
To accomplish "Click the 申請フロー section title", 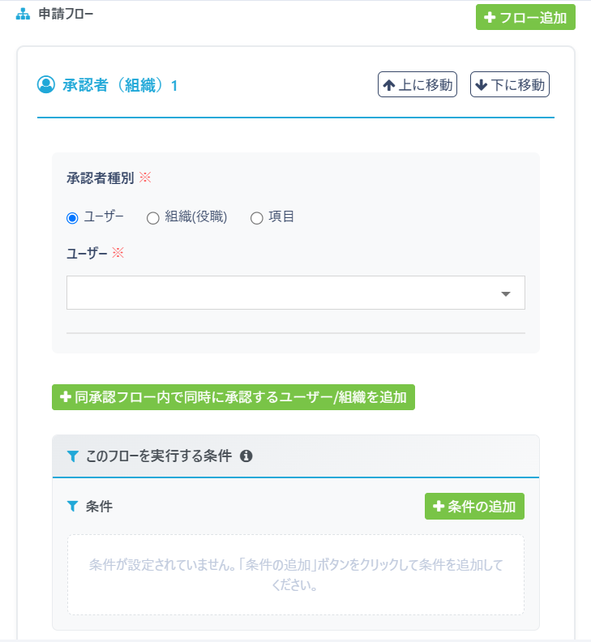I will coord(66,15).
